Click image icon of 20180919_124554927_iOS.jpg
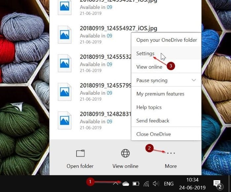 pyautogui.click(x=65, y=35)
